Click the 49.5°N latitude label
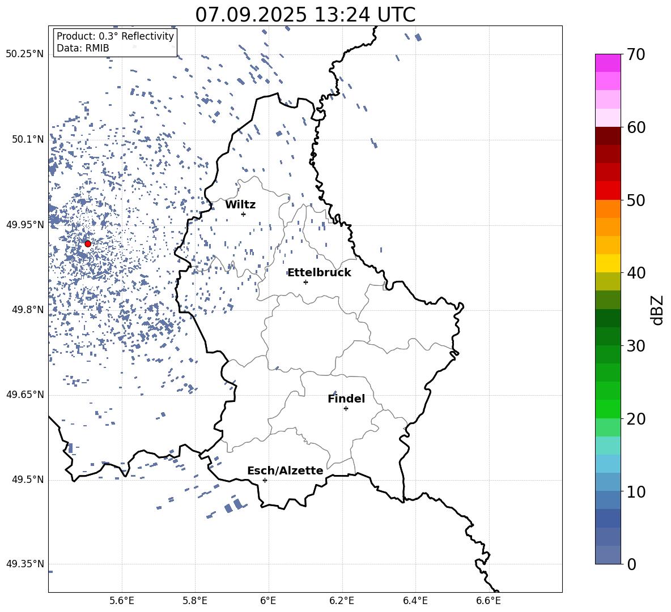671x612 pixels. [28, 479]
